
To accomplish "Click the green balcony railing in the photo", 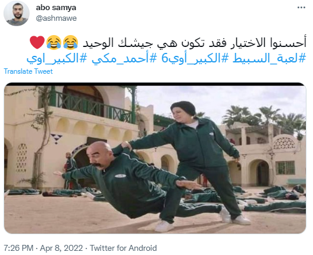I will (91, 106).
